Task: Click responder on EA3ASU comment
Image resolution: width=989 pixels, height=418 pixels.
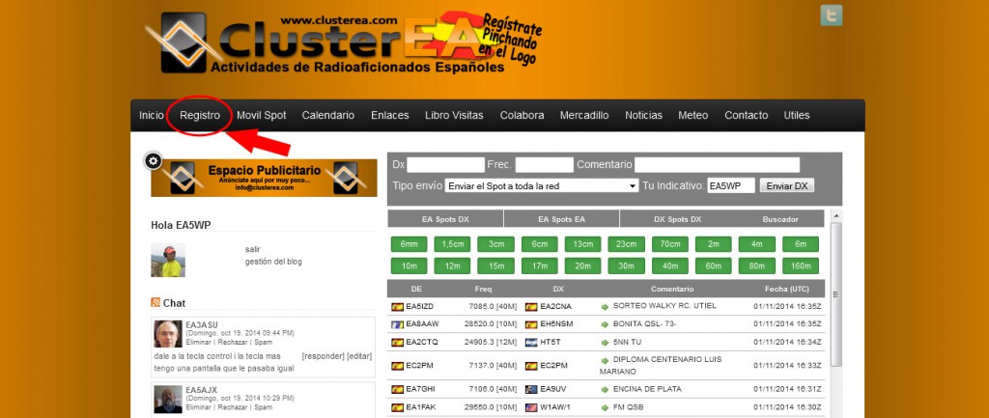Action: (x=323, y=356)
